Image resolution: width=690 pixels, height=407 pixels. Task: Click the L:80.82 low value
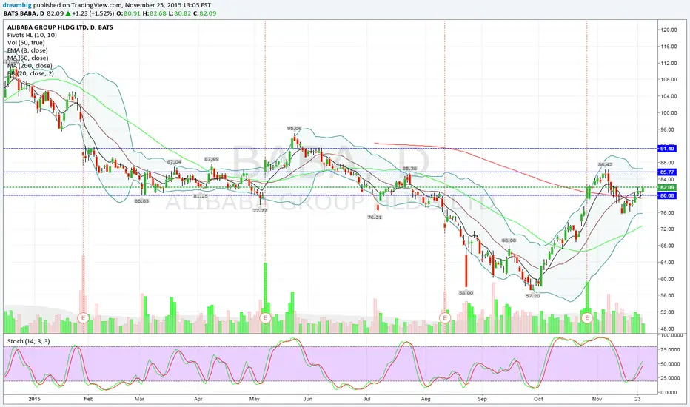(181, 13)
